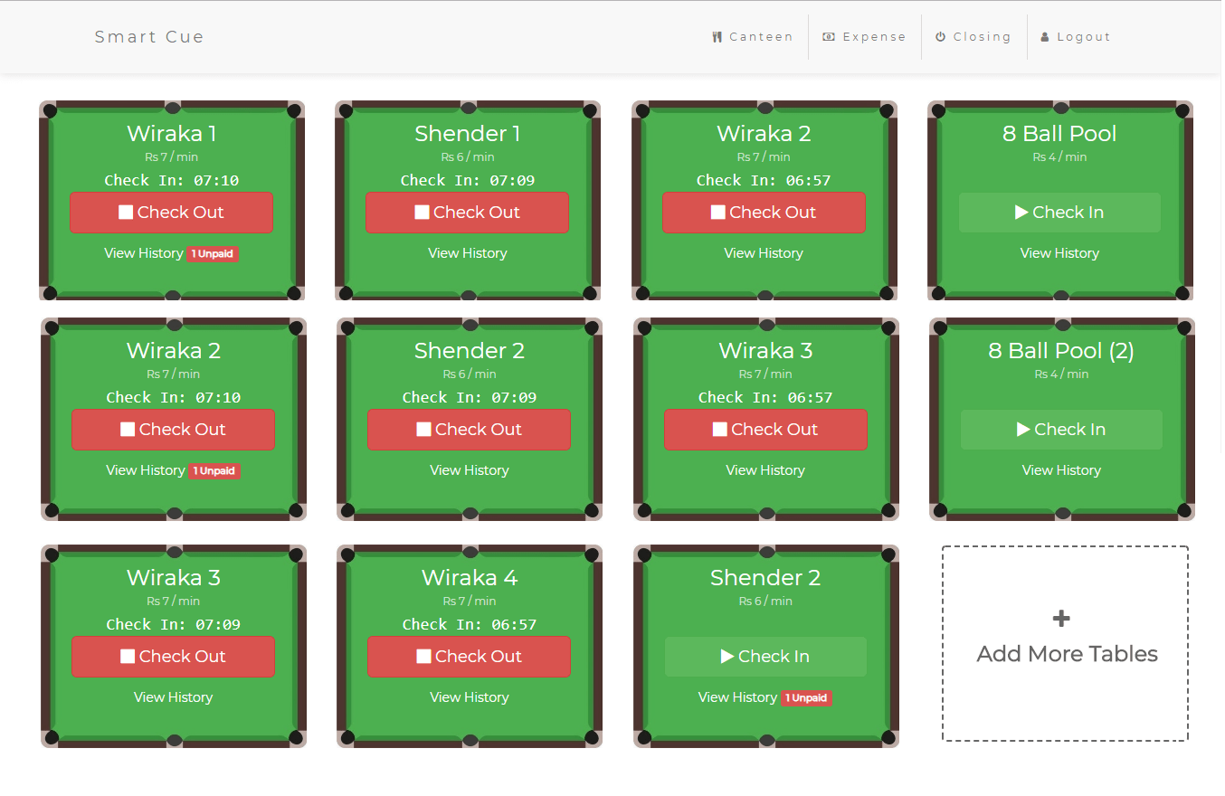1225x796 pixels.
Task: Click the Smart Cue brand title
Action: (x=149, y=37)
